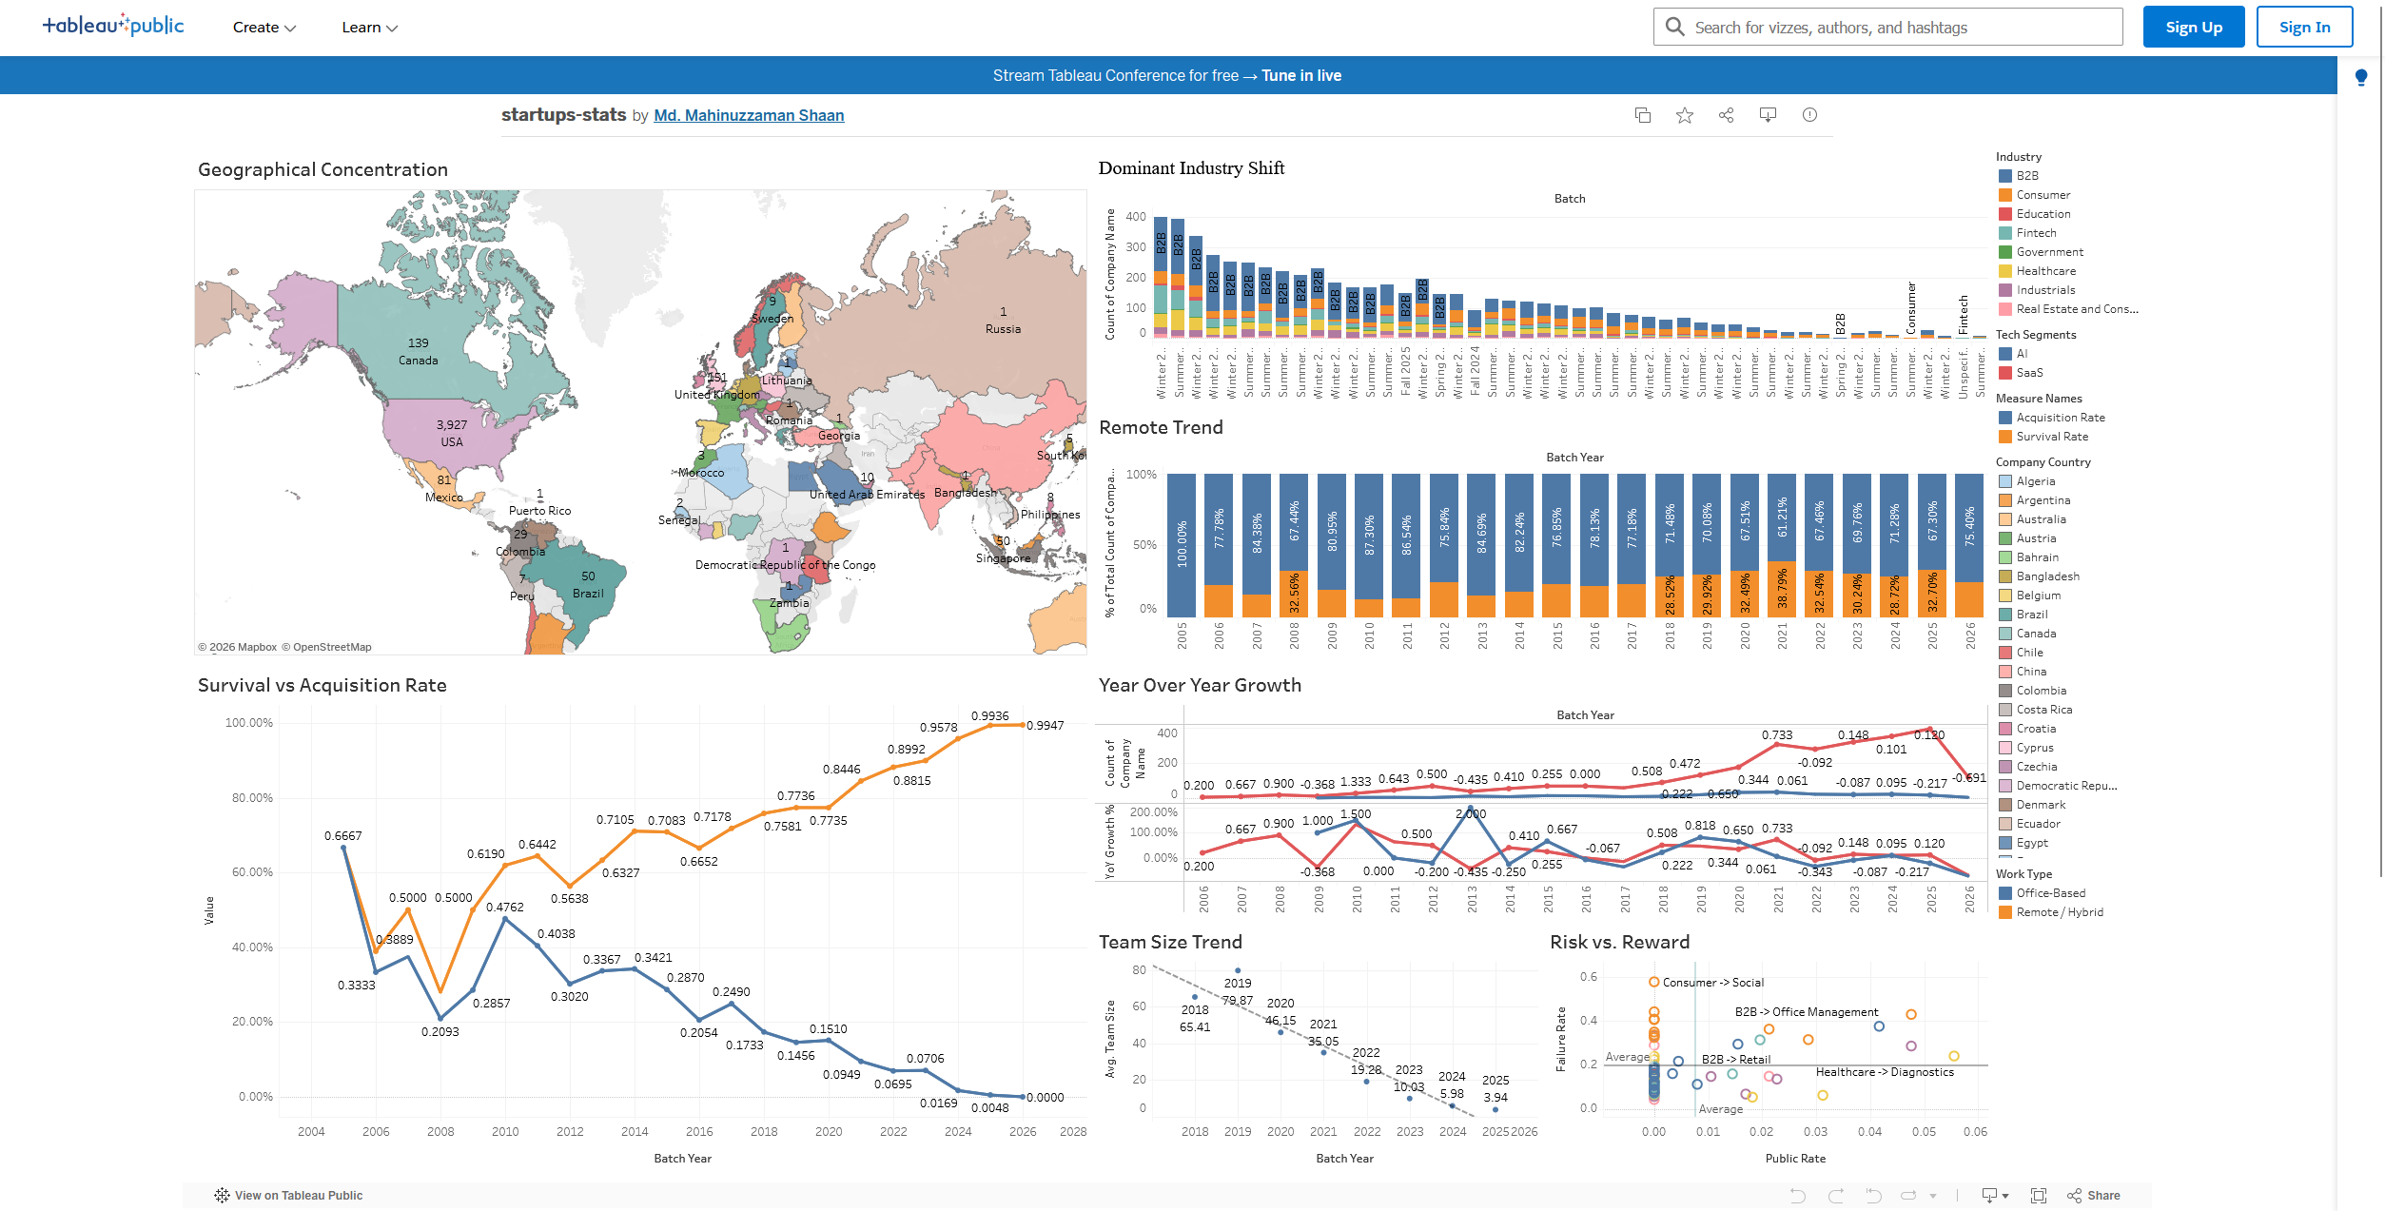
Task: Click the Sign In button
Action: point(2304,27)
